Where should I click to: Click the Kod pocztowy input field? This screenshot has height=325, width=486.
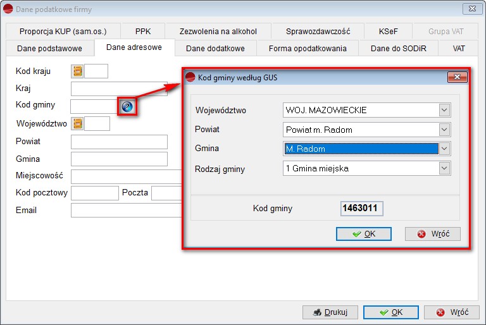click(x=95, y=193)
